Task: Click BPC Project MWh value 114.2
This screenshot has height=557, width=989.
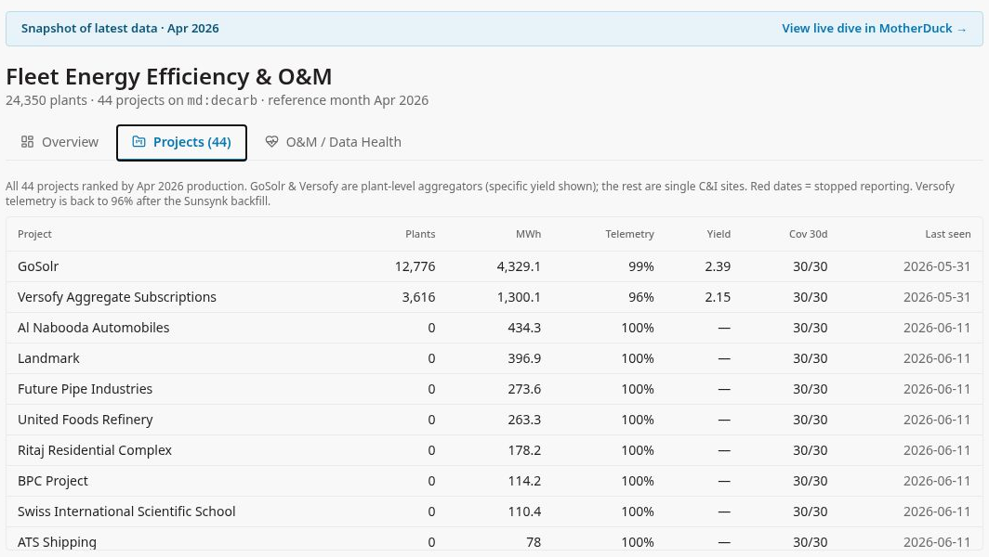Action: click(x=524, y=481)
